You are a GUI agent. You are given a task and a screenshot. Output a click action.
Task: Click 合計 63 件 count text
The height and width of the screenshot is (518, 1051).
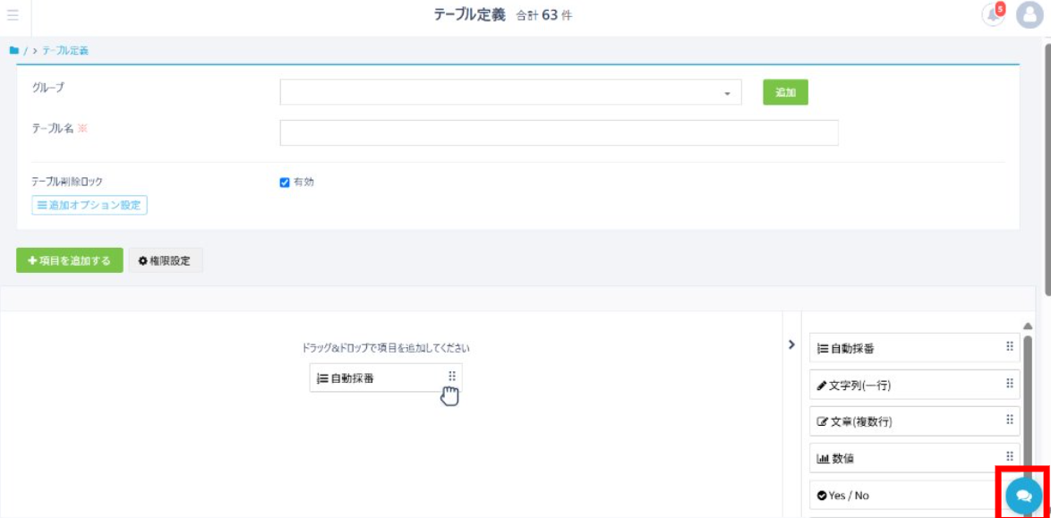[544, 15]
